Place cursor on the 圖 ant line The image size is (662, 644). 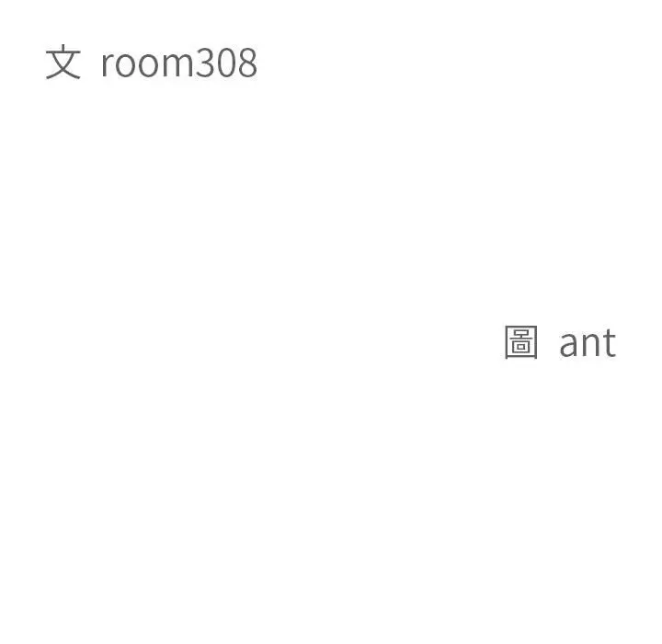click(x=561, y=342)
